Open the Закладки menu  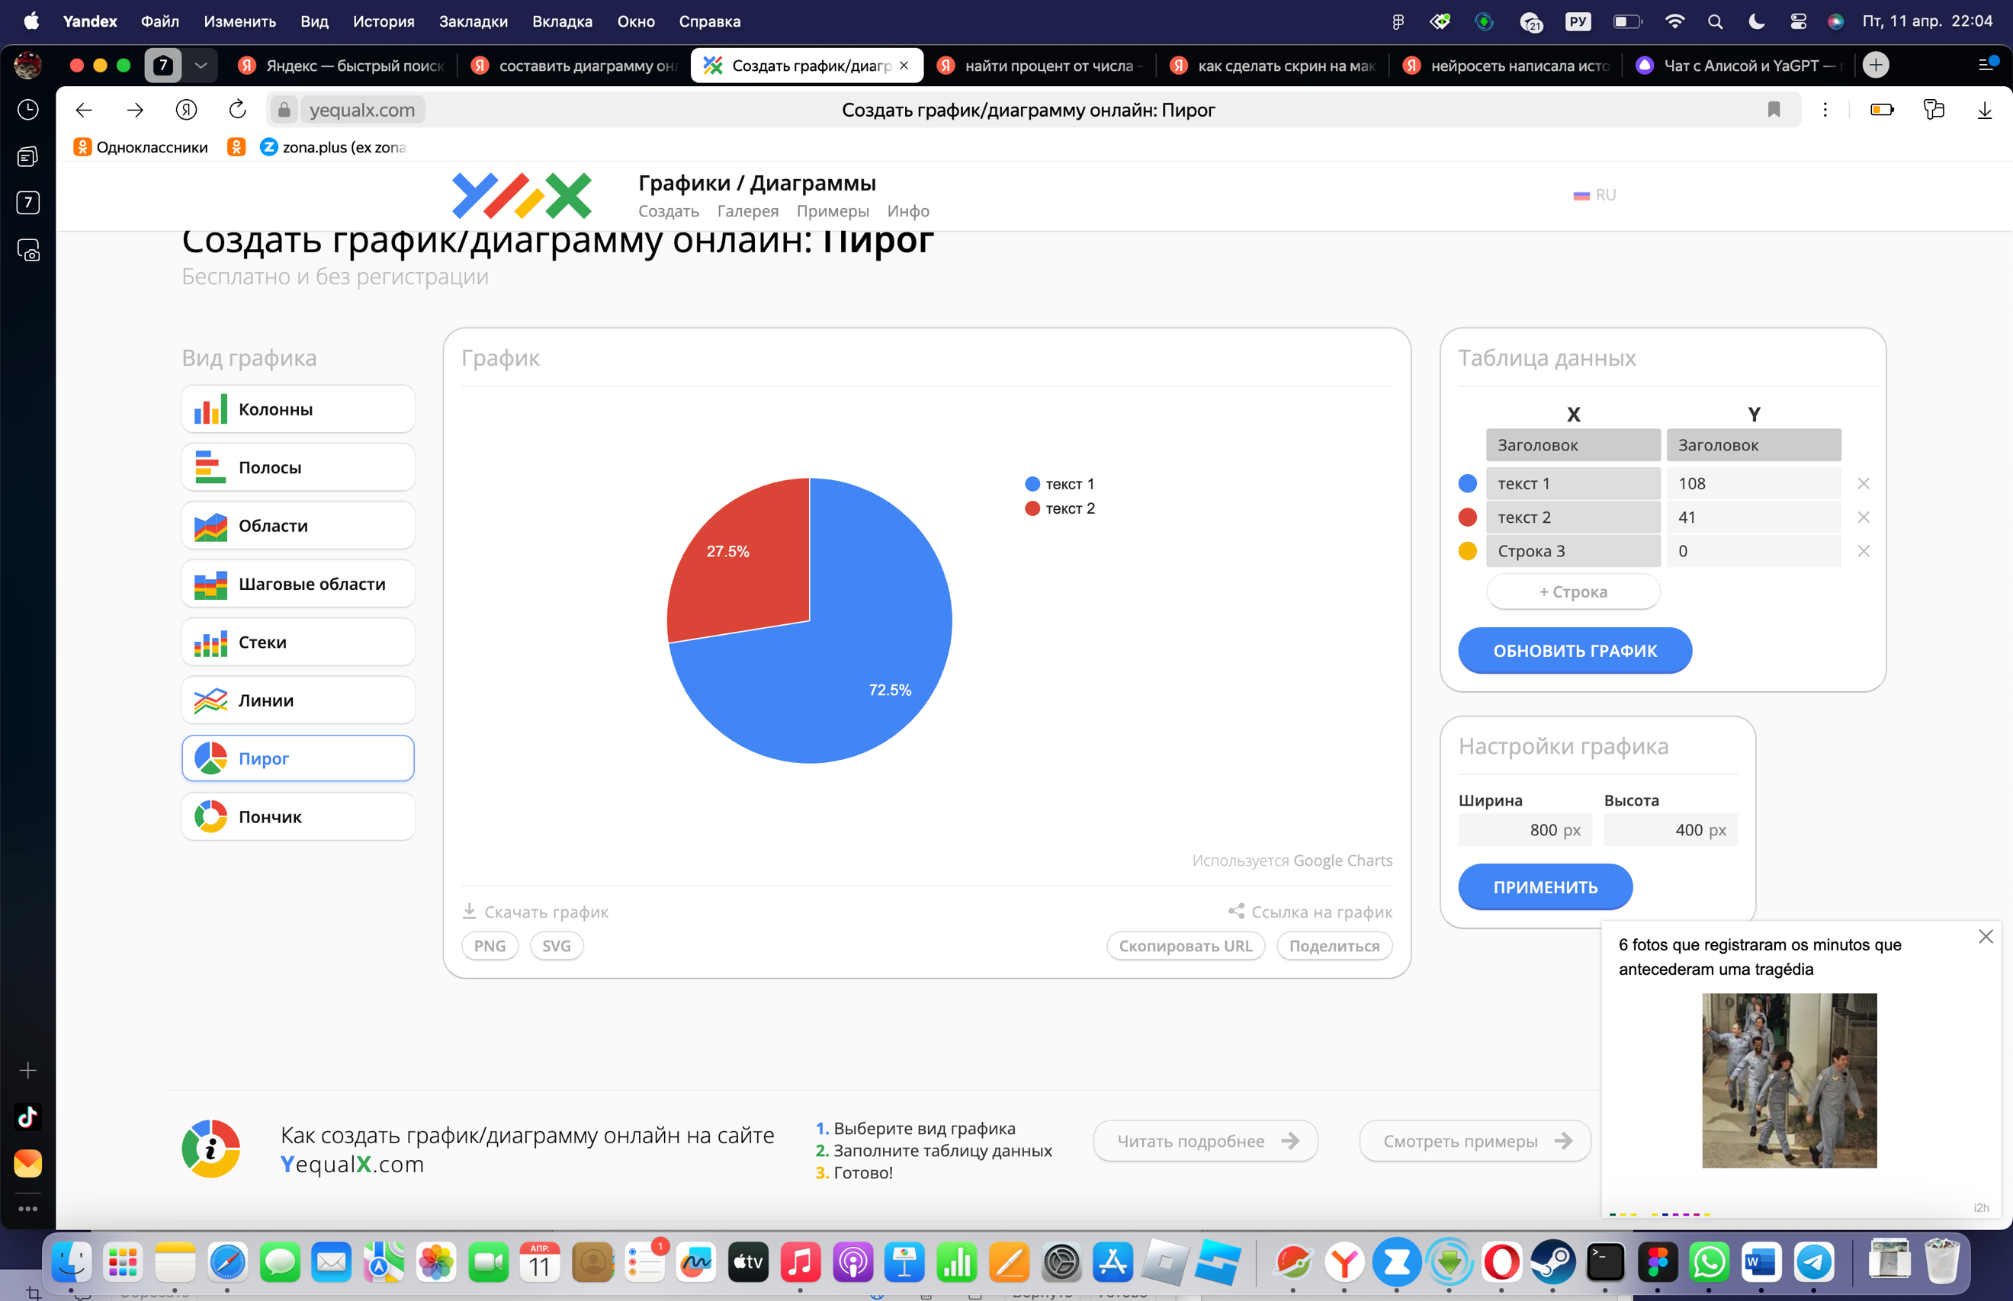[x=474, y=21]
